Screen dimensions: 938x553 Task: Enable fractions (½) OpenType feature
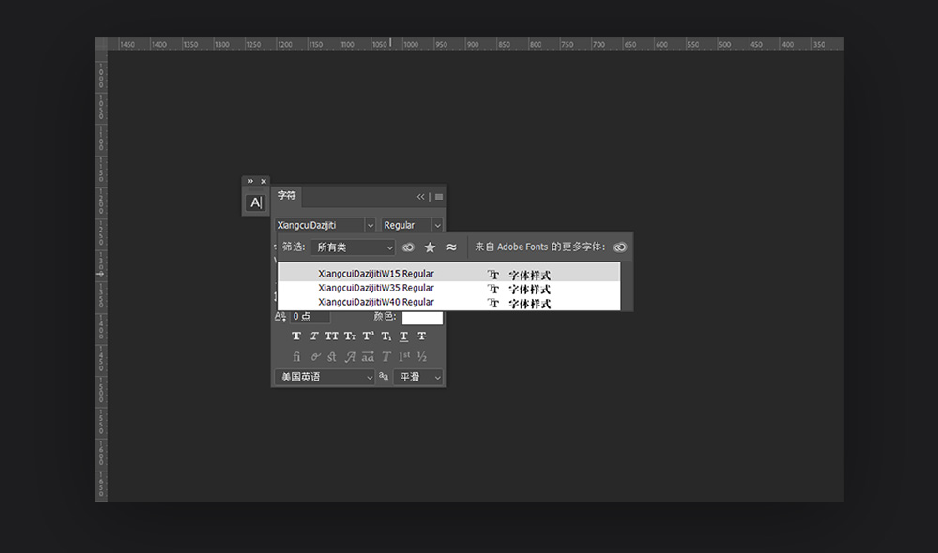422,357
